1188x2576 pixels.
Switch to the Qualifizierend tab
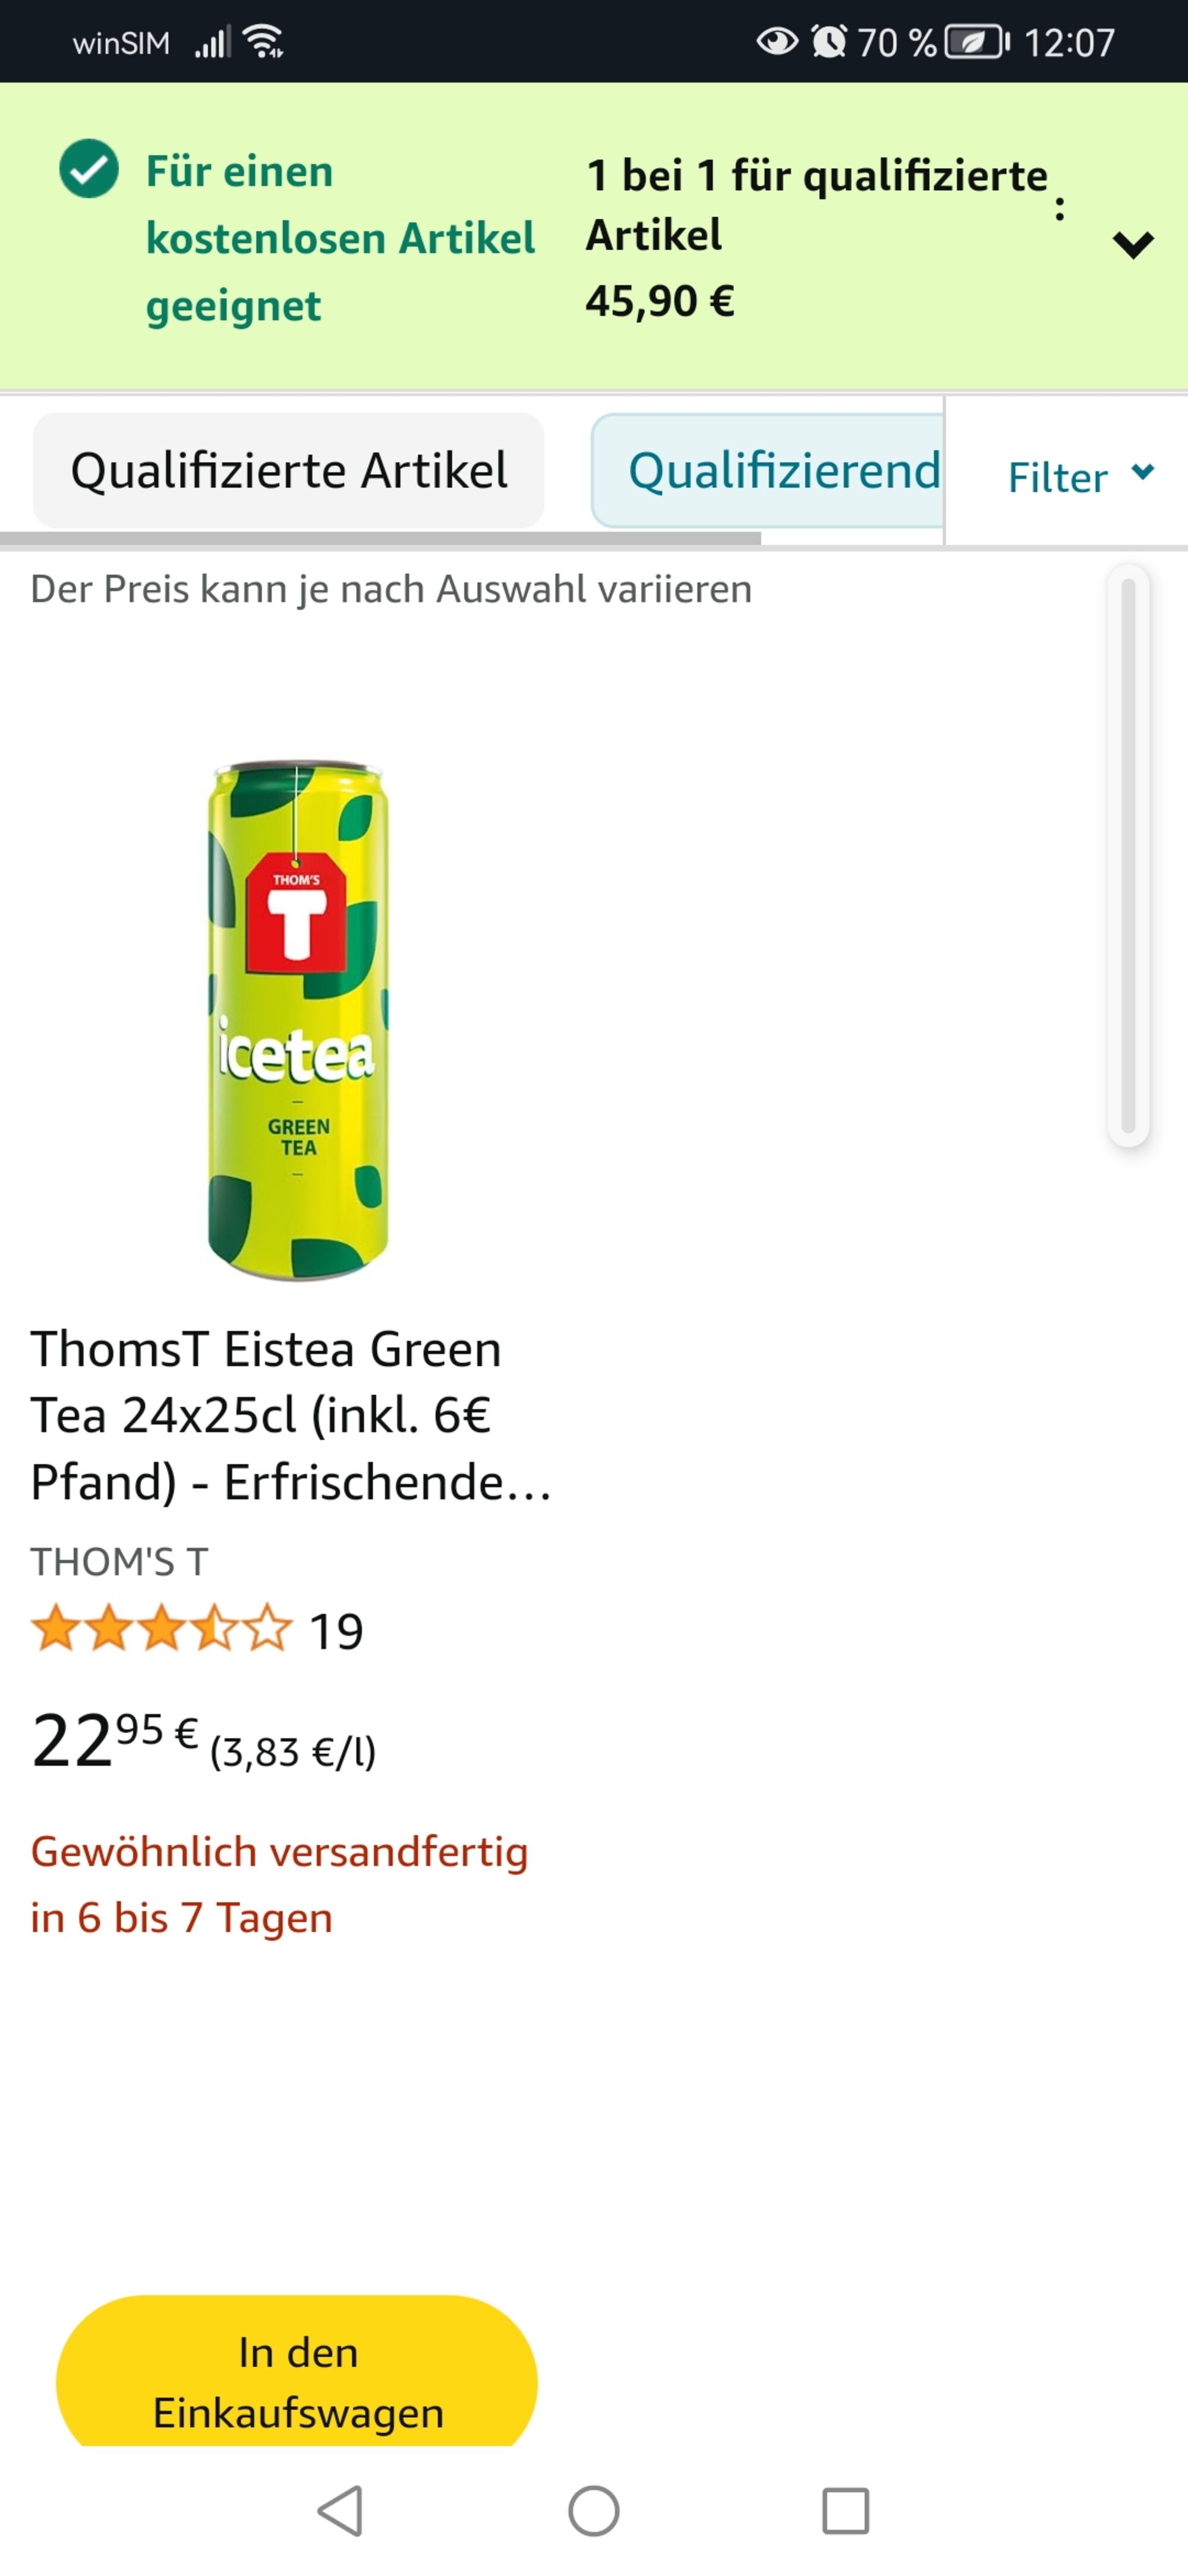point(767,470)
